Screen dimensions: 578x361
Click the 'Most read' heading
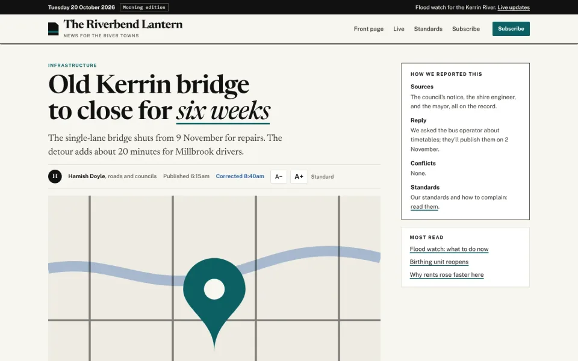point(426,237)
